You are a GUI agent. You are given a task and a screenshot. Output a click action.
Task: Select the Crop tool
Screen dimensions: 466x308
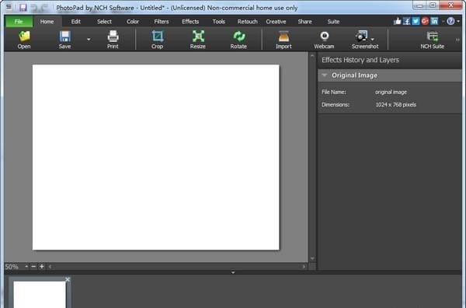(x=157, y=37)
